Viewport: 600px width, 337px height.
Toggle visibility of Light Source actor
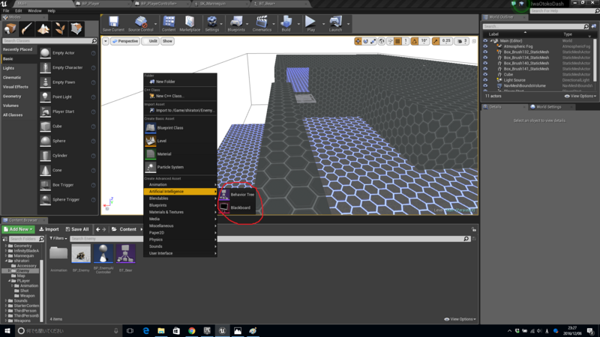pos(485,80)
